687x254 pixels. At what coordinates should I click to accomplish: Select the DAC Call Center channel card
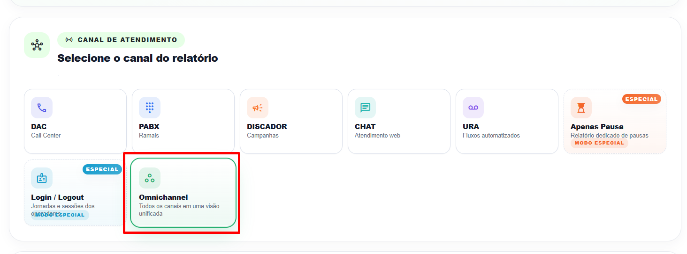75,121
